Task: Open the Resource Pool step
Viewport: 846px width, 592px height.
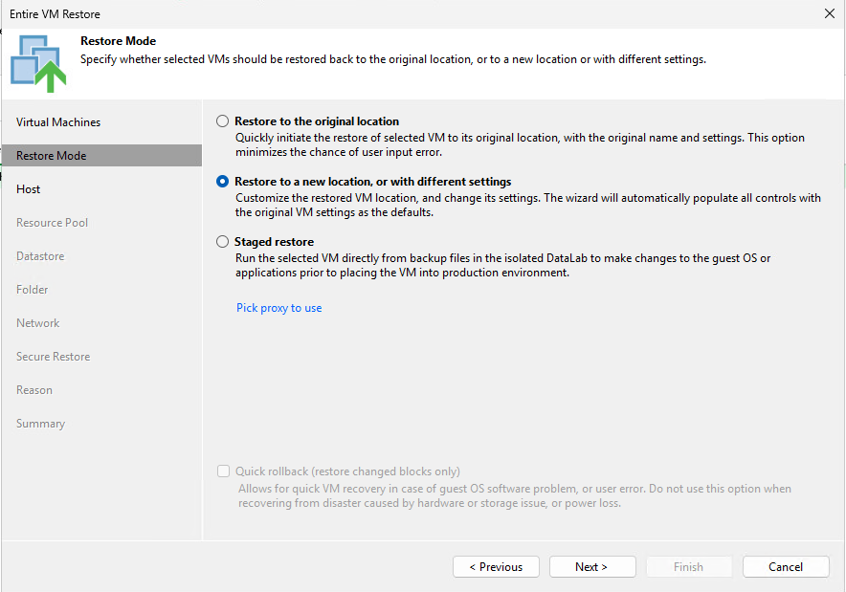Action: point(53,222)
